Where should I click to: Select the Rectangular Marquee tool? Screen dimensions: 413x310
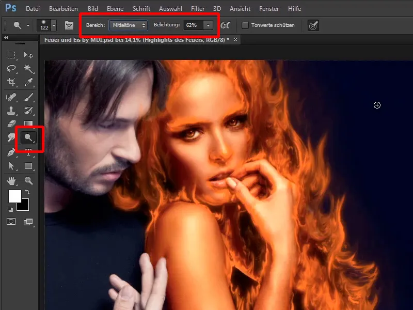pyautogui.click(x=11, y=55)
